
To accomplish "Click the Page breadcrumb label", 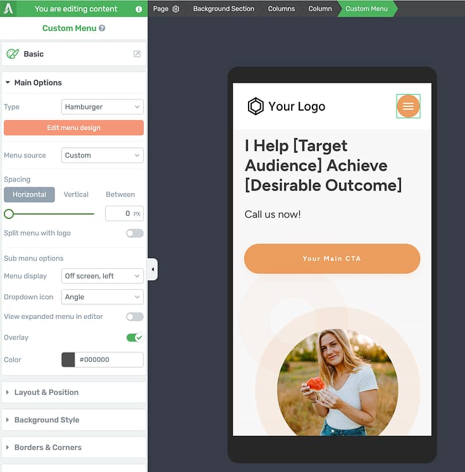I will point(161,9).
